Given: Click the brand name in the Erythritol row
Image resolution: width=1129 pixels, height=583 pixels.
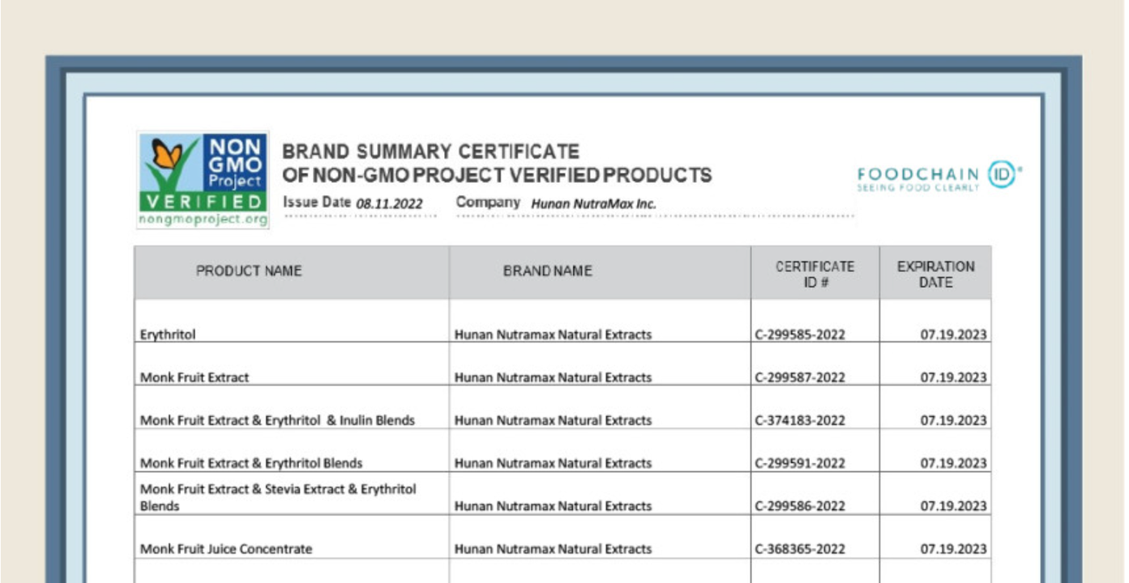Looking at the screenshot, I should 553,334.
